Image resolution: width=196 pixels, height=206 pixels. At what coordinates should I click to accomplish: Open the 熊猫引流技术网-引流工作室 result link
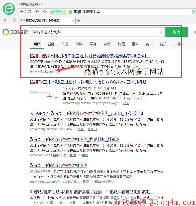coord(91,56)
